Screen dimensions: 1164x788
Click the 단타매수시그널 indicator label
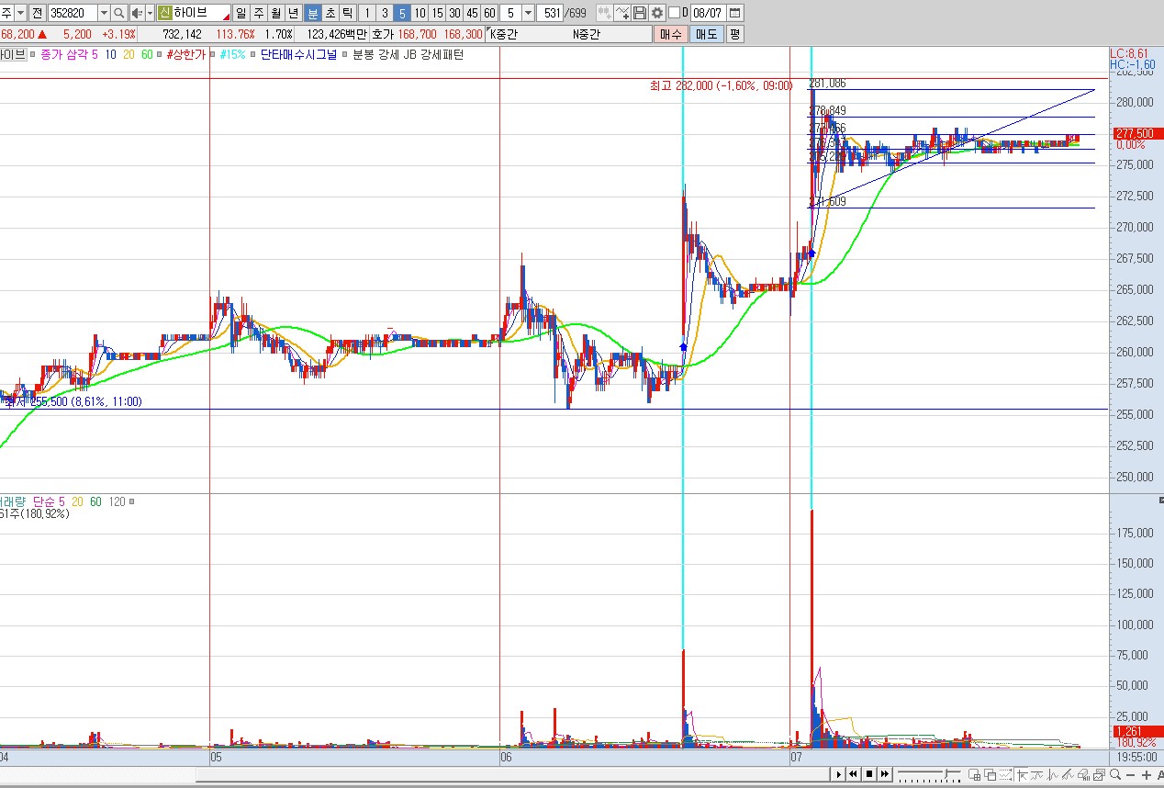[x=298, y=55]
